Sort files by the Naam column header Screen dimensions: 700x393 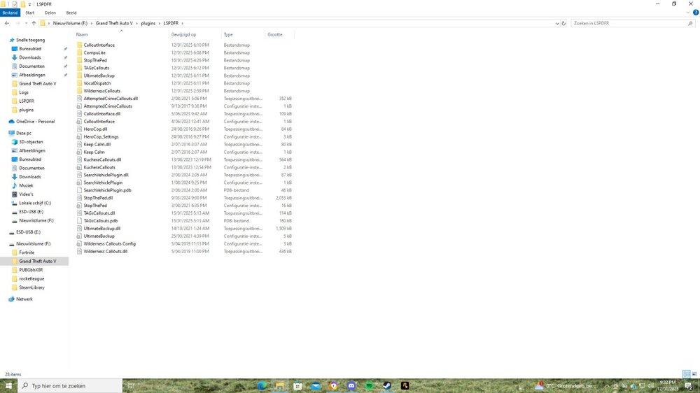pos(82,34)
